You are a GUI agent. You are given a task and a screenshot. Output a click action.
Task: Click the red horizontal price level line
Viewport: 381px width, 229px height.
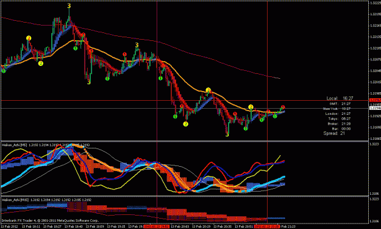tap(185, 100)
